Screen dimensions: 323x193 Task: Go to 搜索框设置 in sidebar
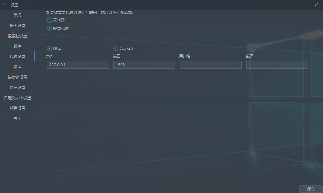17,36
